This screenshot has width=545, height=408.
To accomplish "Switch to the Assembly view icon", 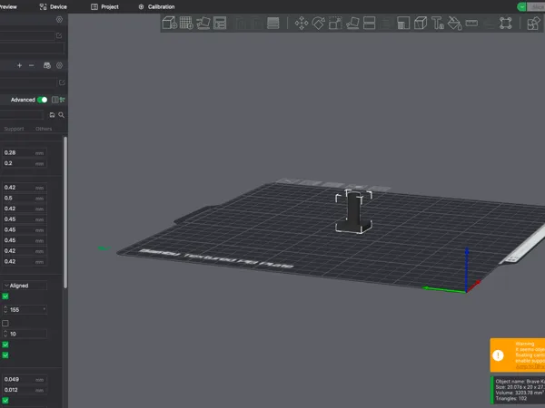I will point(506,24).
